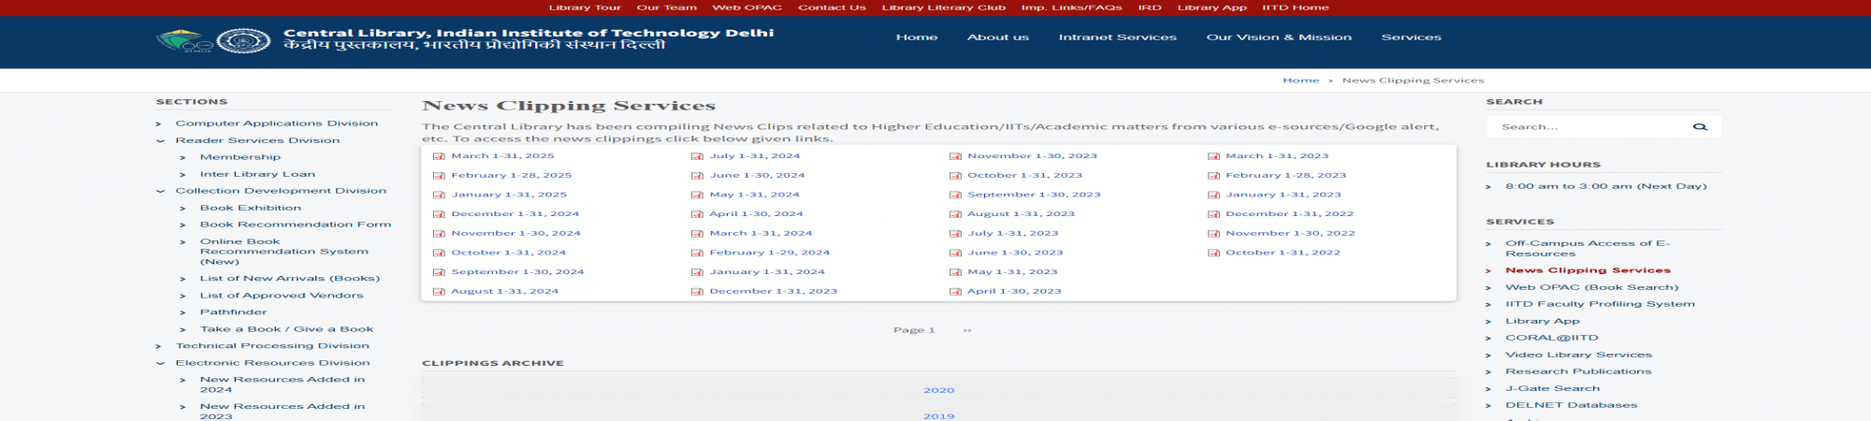Open J-Gate Search link
Viewport: 1871px width, 421px height.
point(1552,388)
